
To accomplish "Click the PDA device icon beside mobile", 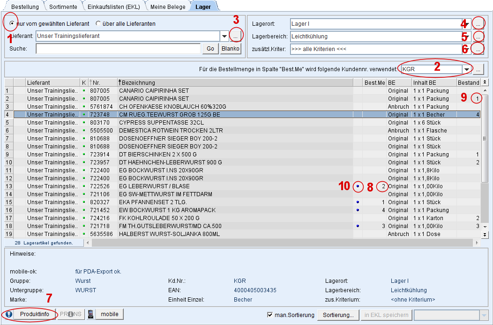I will [90, 314].
